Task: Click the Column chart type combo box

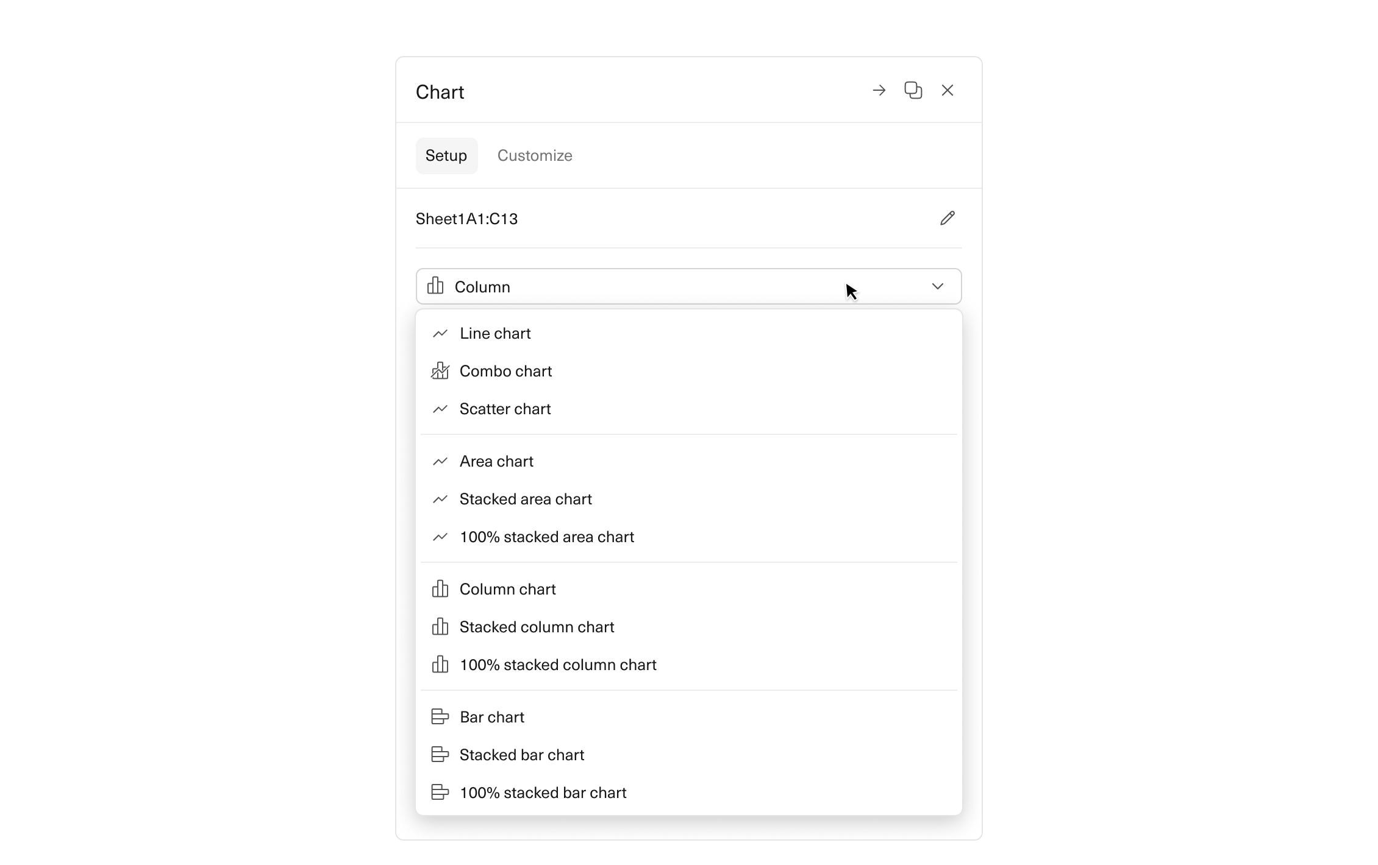Action: tap(671, 286)
